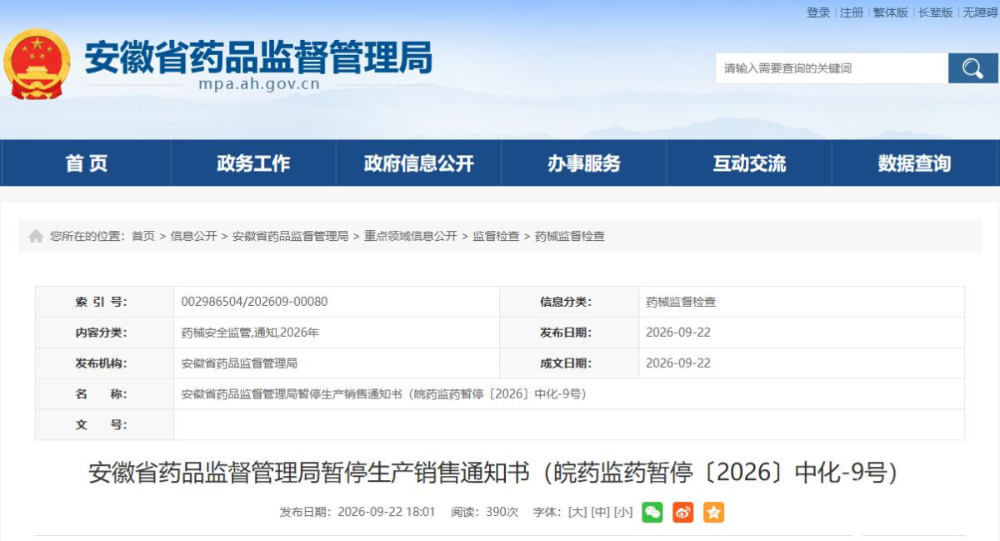
Task: Click the national emblem logo
Action: (x=37, y=64)
